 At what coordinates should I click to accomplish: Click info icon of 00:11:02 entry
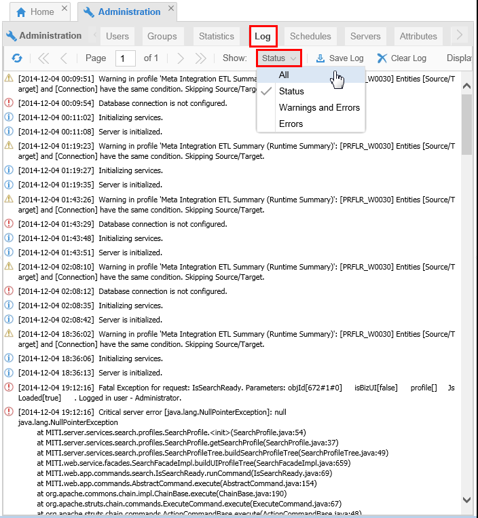click(9, 117)
